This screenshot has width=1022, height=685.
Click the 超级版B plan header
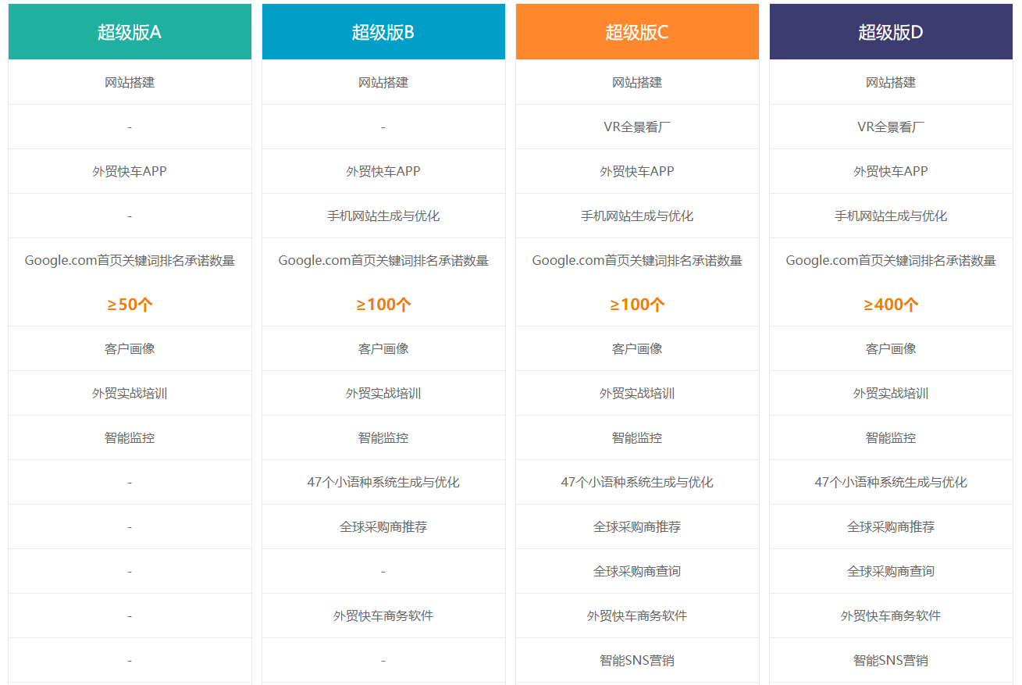383,32
